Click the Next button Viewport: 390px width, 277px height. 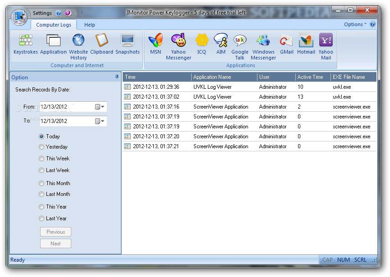(x=56, y=244)
